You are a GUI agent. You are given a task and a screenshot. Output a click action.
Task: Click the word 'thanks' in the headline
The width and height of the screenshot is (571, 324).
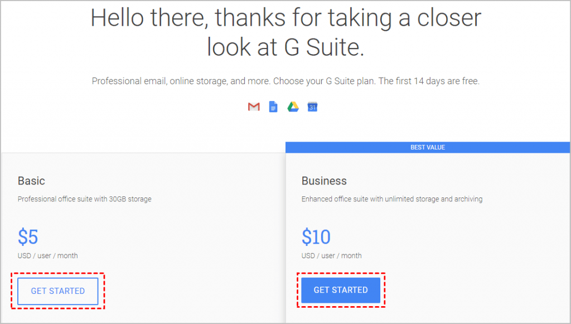250,17
